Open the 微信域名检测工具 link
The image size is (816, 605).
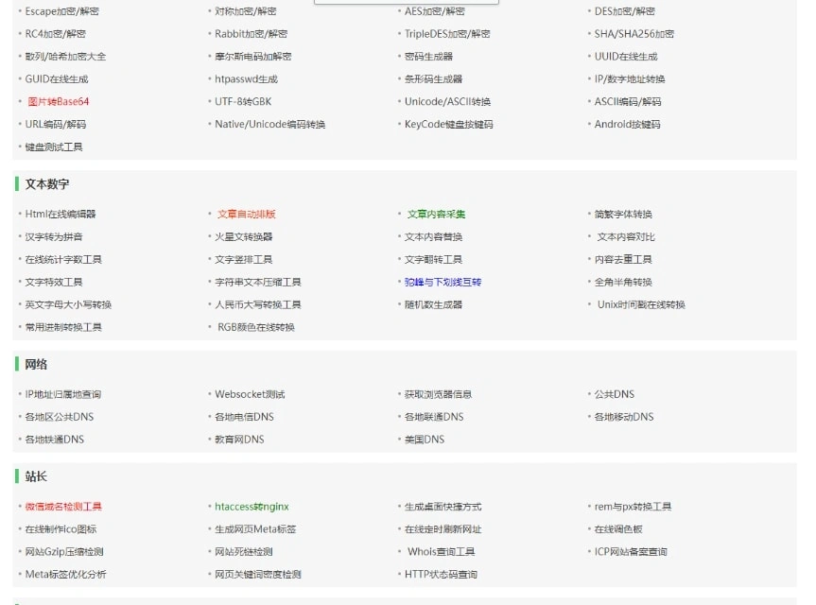[x=63, y=508]
